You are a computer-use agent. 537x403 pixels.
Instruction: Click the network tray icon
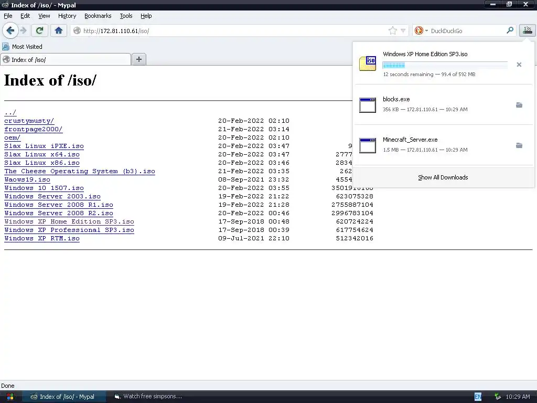(x=498, y=397)
